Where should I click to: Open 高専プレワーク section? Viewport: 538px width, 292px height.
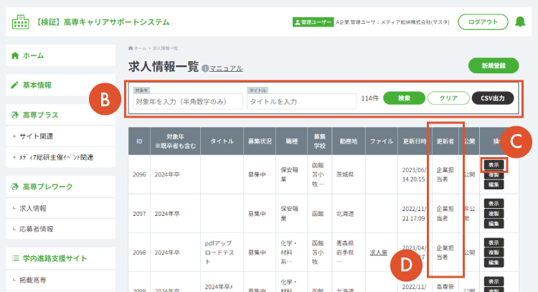(x=61, y=187)
